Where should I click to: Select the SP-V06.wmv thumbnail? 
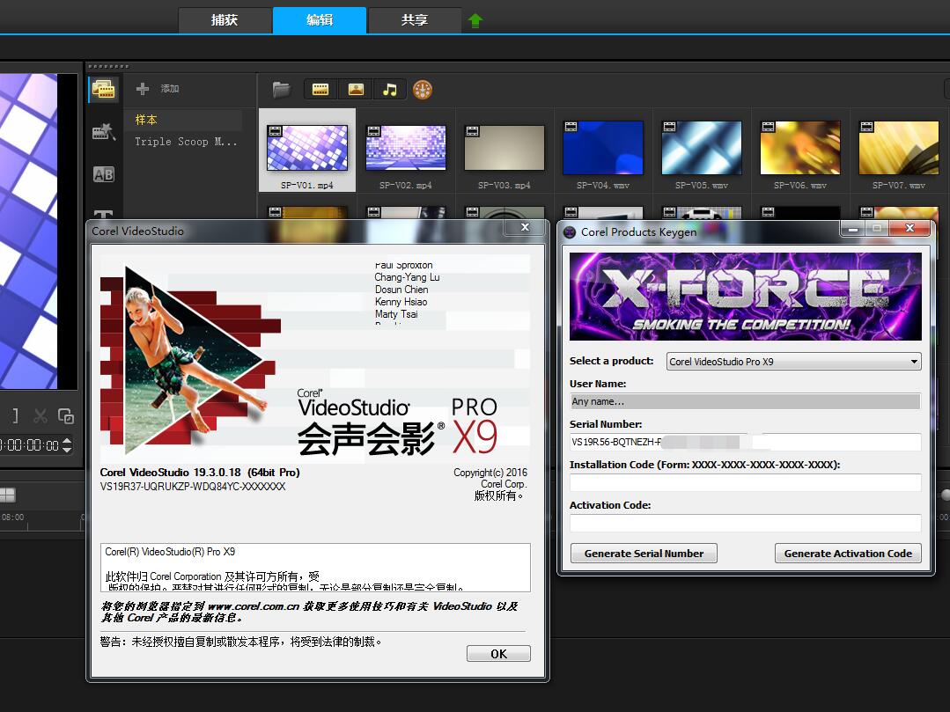tap(800, 150)
